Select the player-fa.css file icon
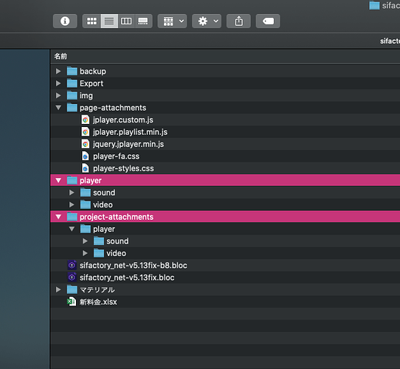The height and width of the screenshot is (369, 400). [x=86, y=156]
